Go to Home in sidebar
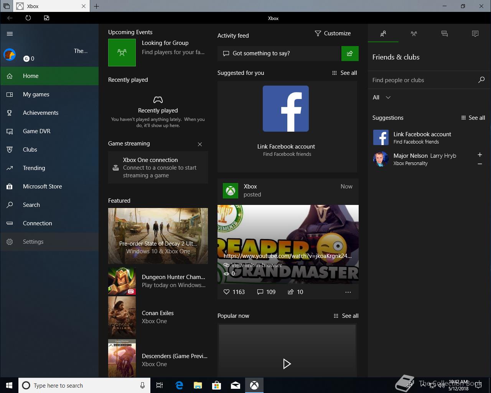The height and width of the screenshot is (393, 491). (x=49, y=76)
